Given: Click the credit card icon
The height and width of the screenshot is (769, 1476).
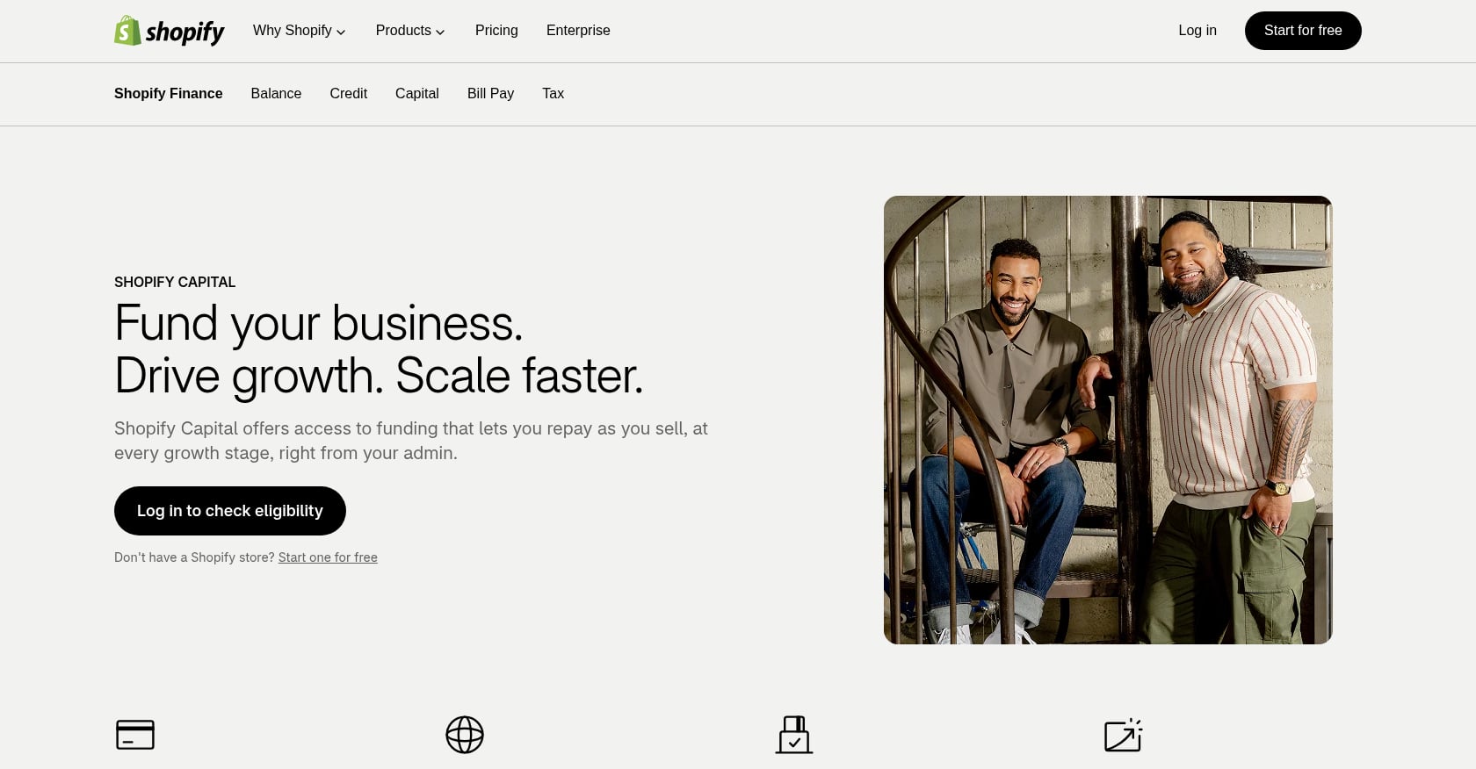Looking at the screenshot, I should (135, 735).
